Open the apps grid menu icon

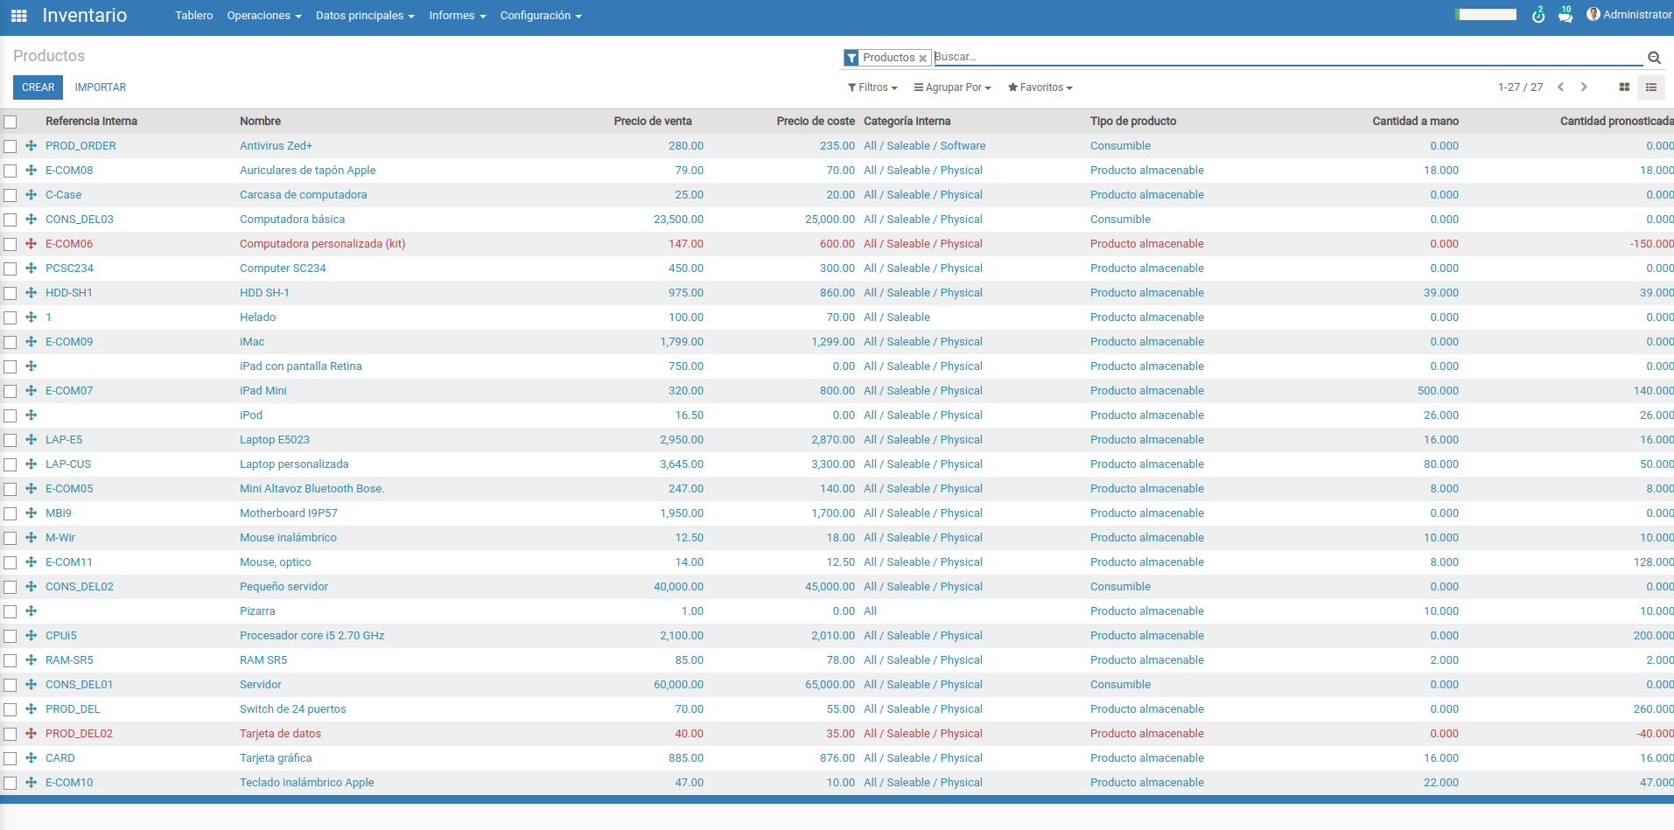(x=18, y=16)
